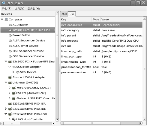This screenshot has width=147, height=126.
Task: Click the ES1371 AudioPCI-97 card icon
Action: 14,93
